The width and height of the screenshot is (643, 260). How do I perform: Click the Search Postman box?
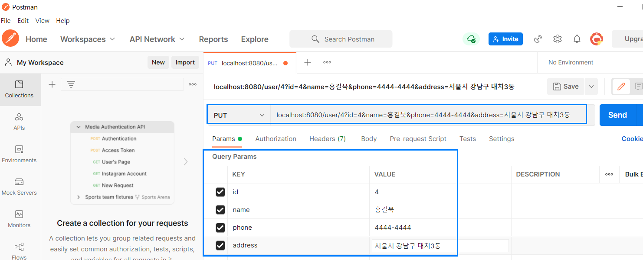coord(341,39)
